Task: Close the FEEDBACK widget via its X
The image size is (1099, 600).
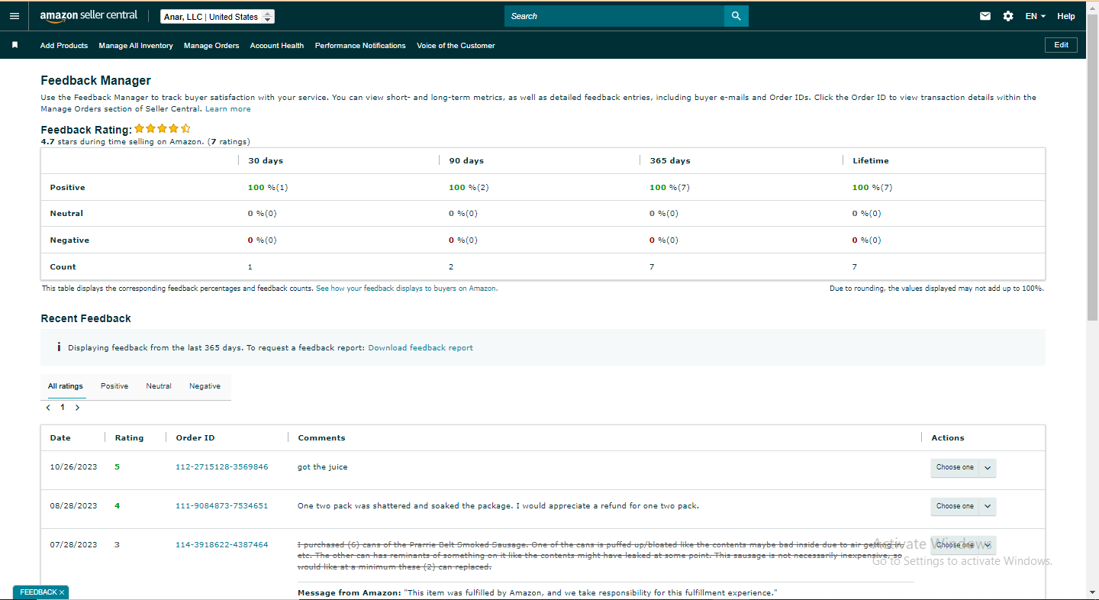Action: tap(62, 592)
